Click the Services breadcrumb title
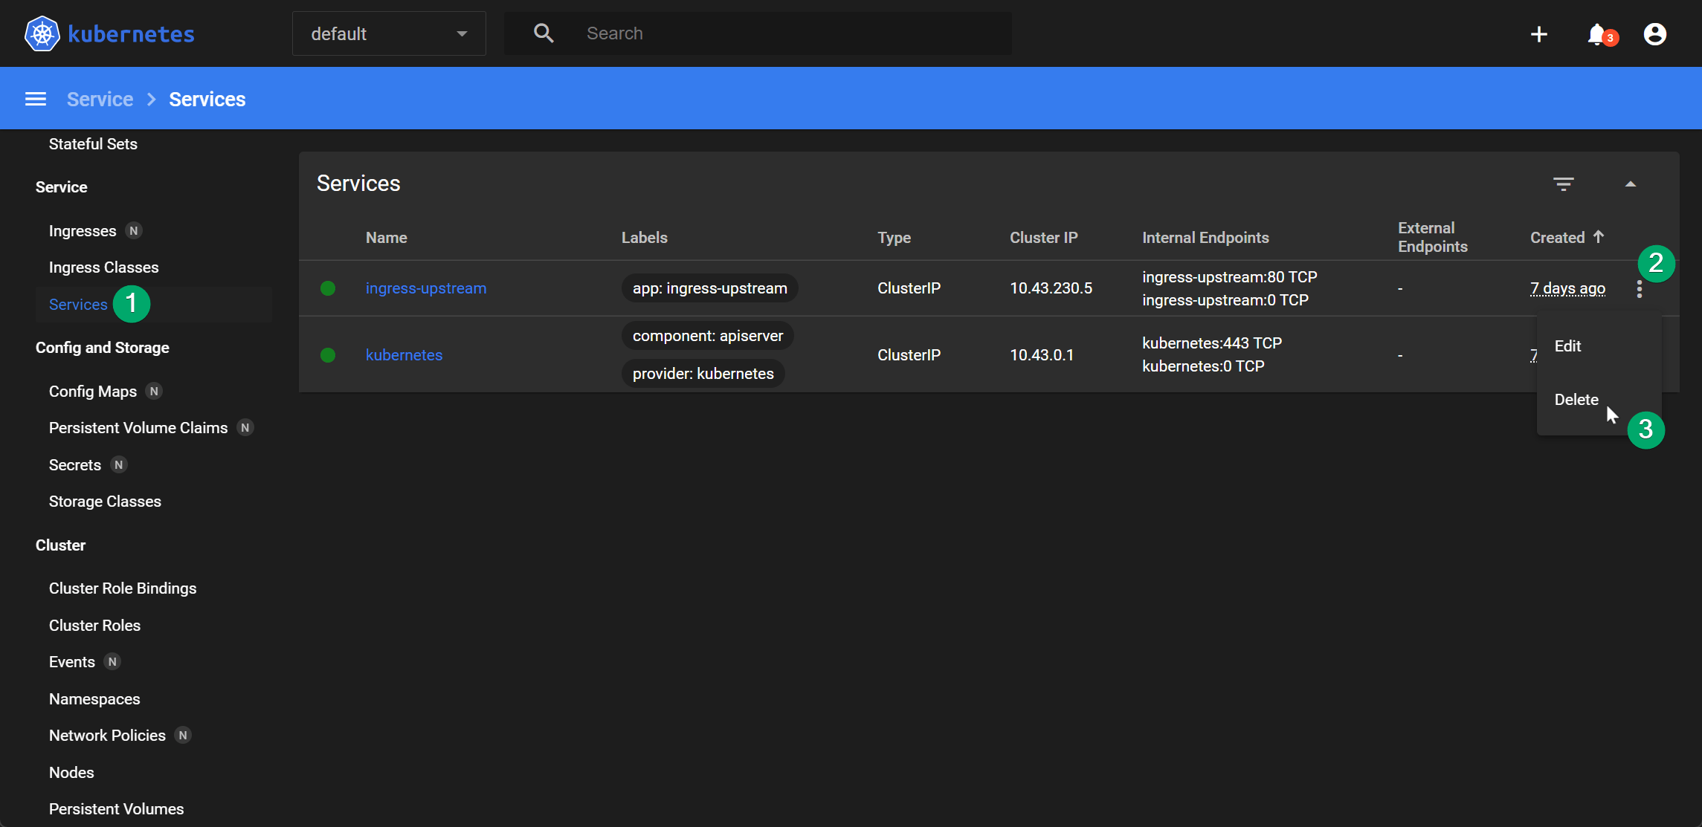The image size is (1702, 827). 207,99
